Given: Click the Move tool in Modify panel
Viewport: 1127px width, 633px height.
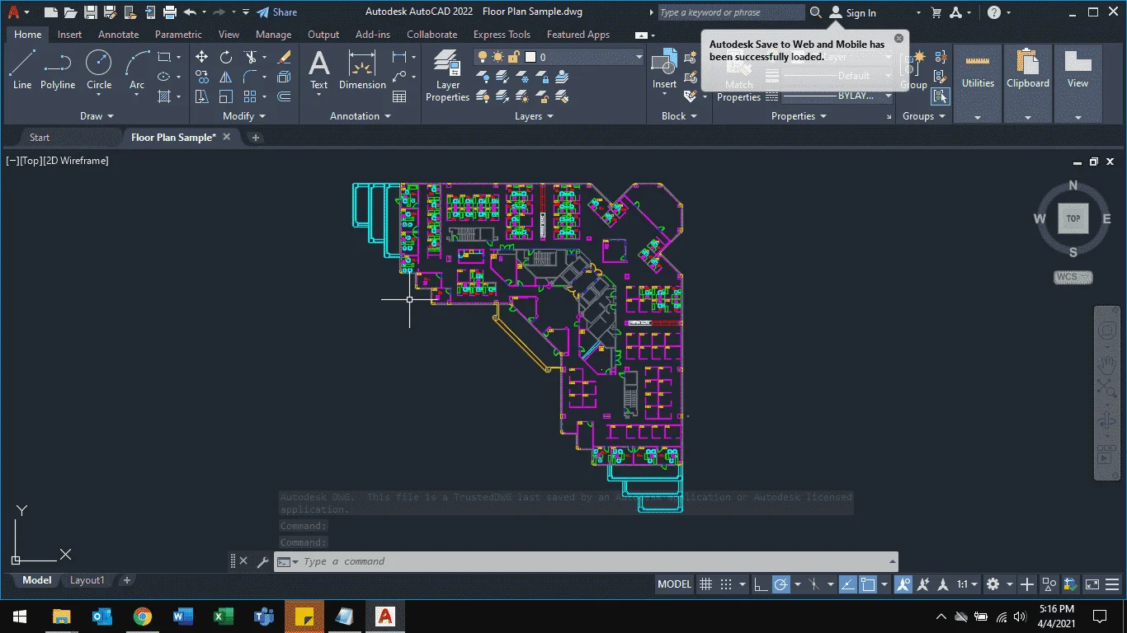Looking at the screenshot, I should [201, 57].
